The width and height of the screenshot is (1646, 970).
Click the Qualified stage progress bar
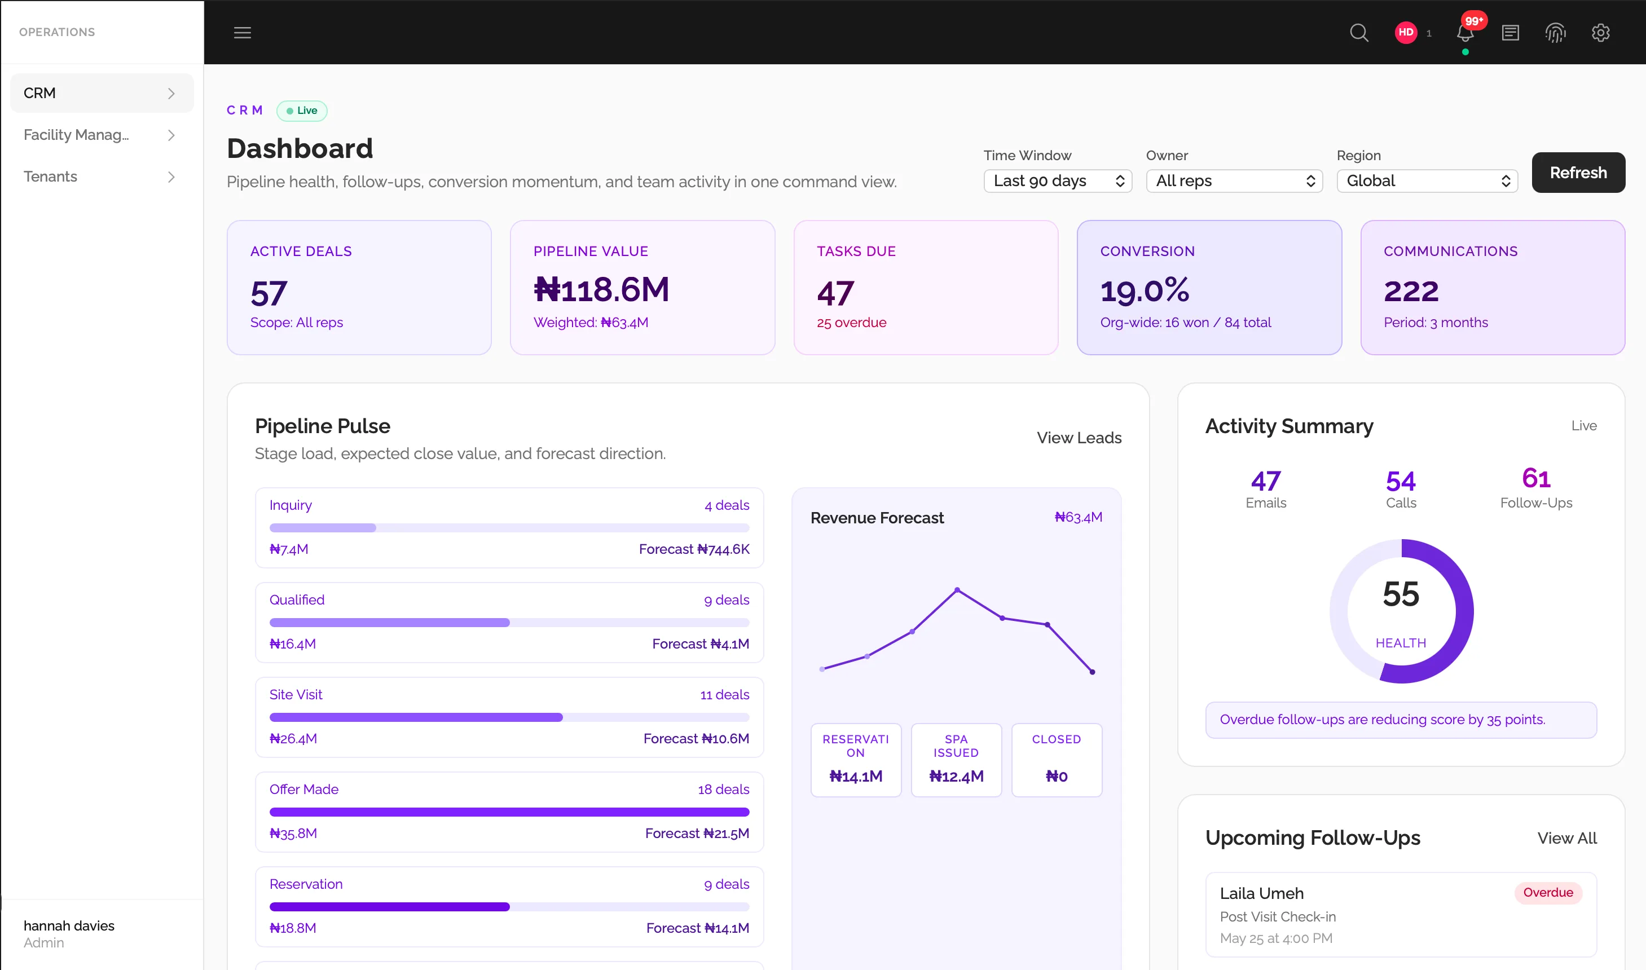[509, 622]
